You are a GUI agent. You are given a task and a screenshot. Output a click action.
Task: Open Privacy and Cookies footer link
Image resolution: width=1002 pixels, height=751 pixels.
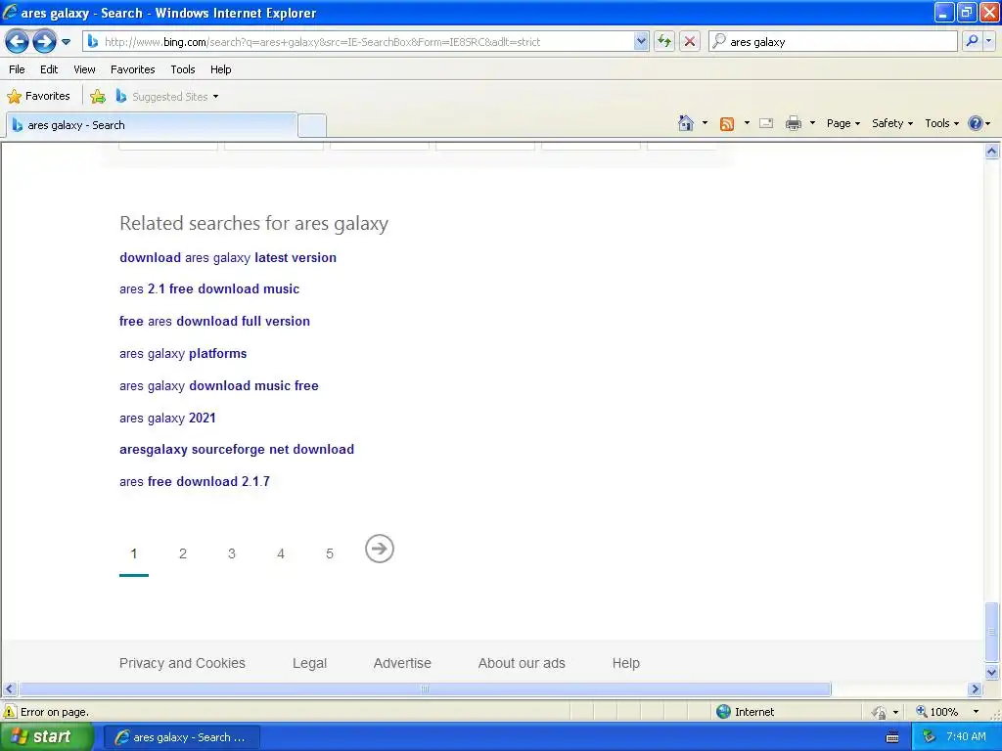182,663
